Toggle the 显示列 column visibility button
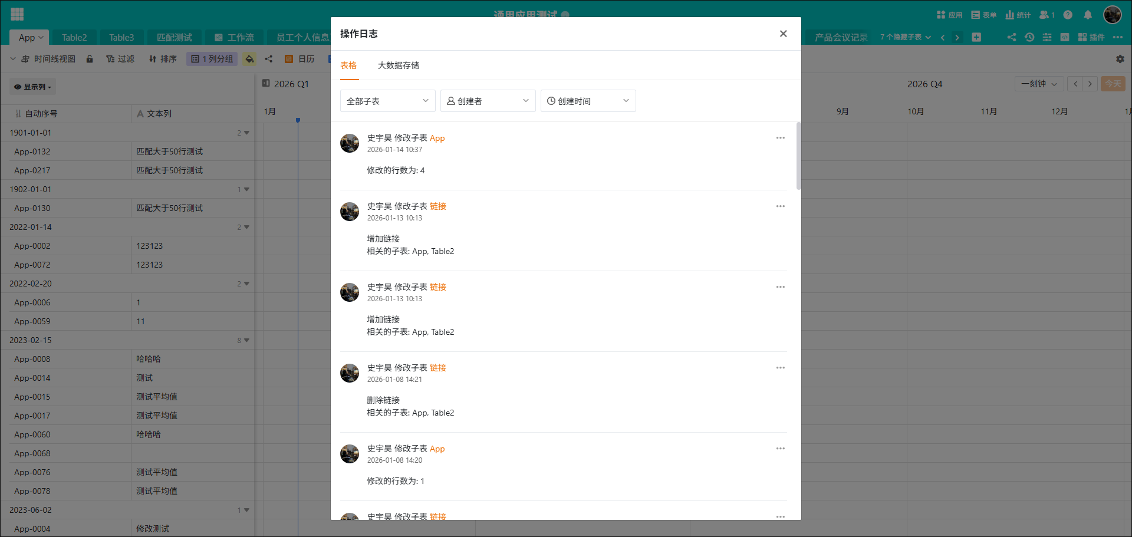Screen dimensions: 1132x537 point(32,87)
